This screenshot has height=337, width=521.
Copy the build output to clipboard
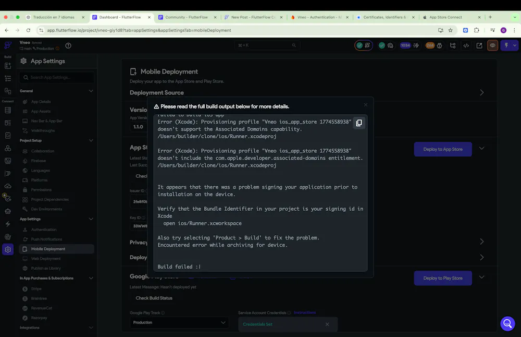tap(359, 123)
